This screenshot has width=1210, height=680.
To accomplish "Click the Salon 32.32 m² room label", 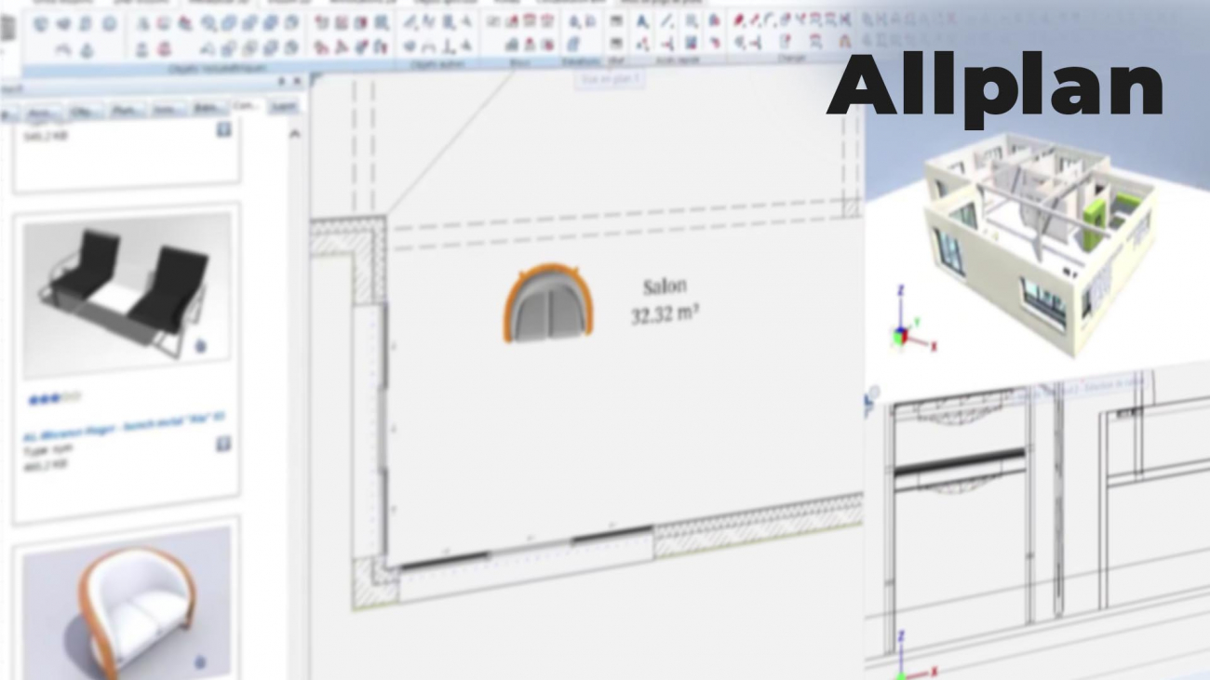I will pos(665,300).
